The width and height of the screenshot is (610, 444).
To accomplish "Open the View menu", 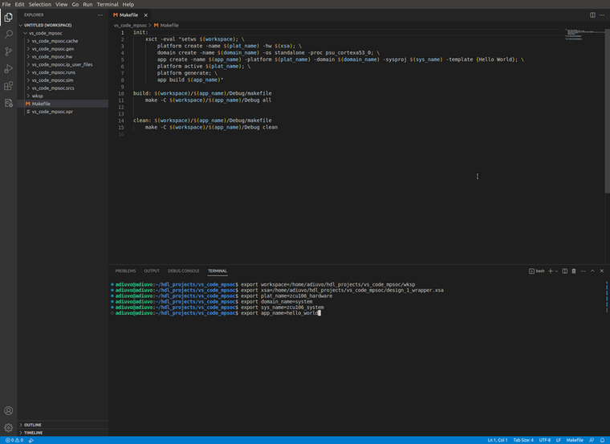I will click(62, 4).
